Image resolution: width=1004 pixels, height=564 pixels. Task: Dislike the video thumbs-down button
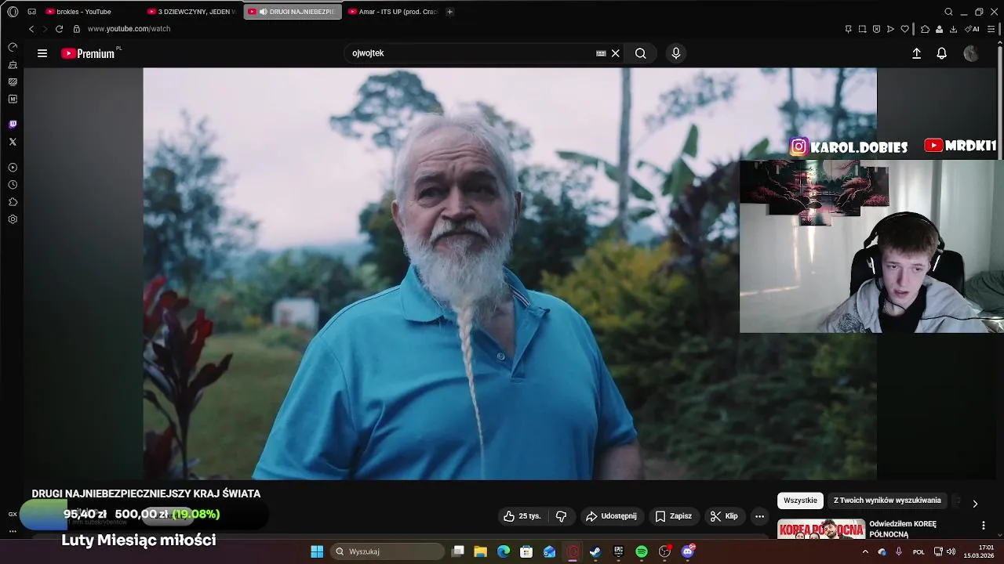pyautogui.click(x=561, y=516)
